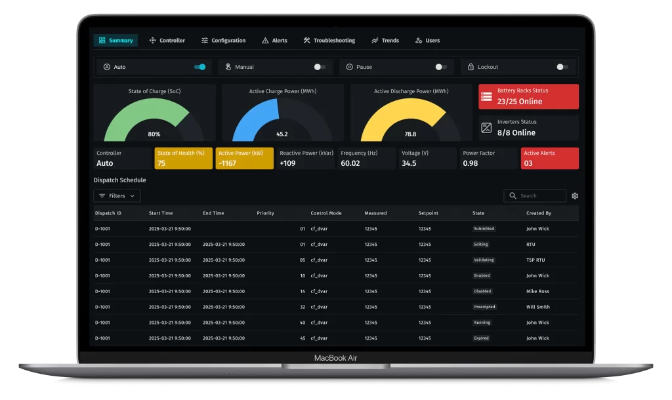Sort by State column header
672x400 pixels.
(478, 213)
